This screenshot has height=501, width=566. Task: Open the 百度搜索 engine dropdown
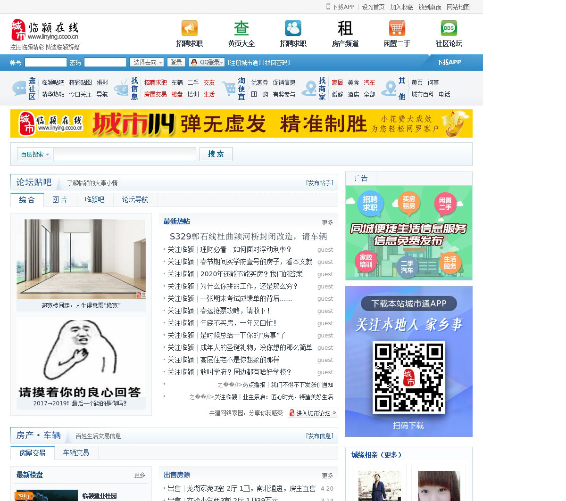tap(35, 154)
